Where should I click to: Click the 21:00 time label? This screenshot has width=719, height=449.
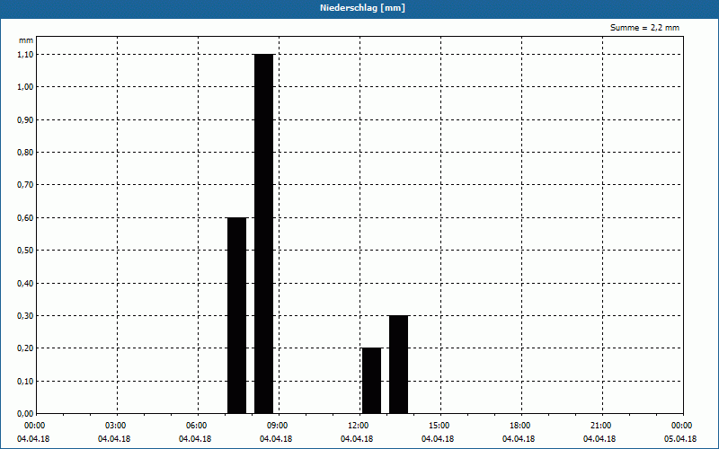click(x=600, y=426)
